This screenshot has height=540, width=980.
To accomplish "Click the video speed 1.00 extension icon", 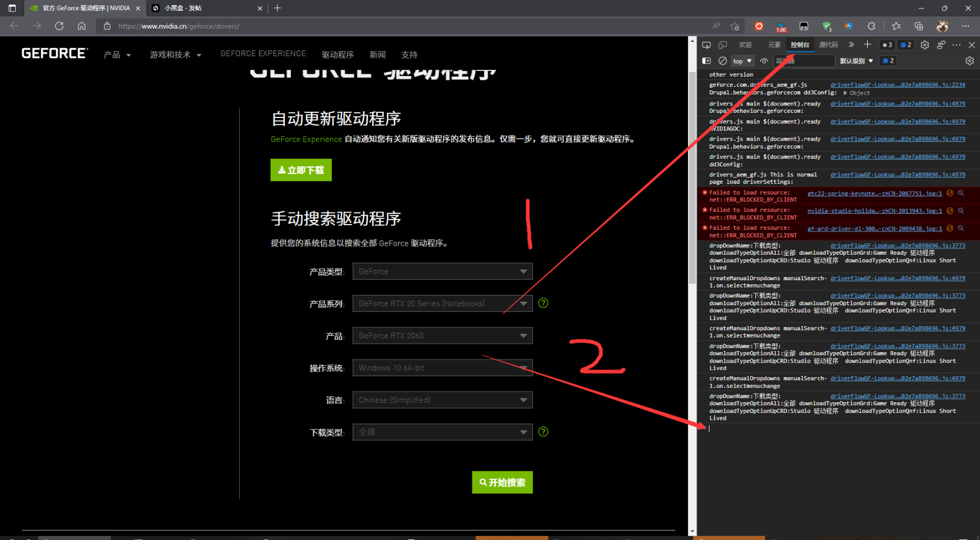I will click(x=781, y=27).
